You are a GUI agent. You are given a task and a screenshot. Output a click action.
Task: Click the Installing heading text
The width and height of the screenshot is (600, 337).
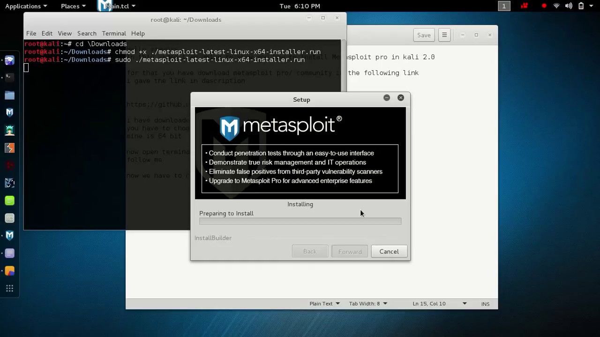click(x=300, y=204)
